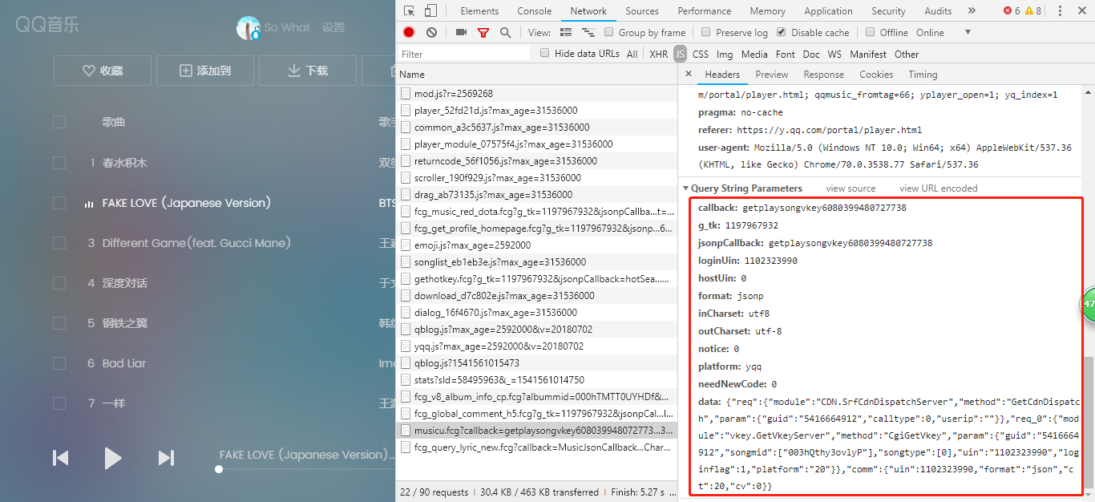
Task: Skip to the next track
Action: coord(166,458)
